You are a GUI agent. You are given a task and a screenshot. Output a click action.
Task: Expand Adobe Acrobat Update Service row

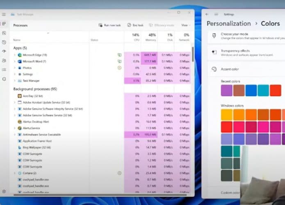click(15, 102)
